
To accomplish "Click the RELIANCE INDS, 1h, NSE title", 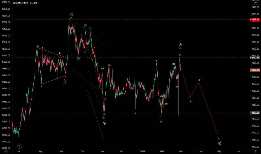I will pos(25,3).
